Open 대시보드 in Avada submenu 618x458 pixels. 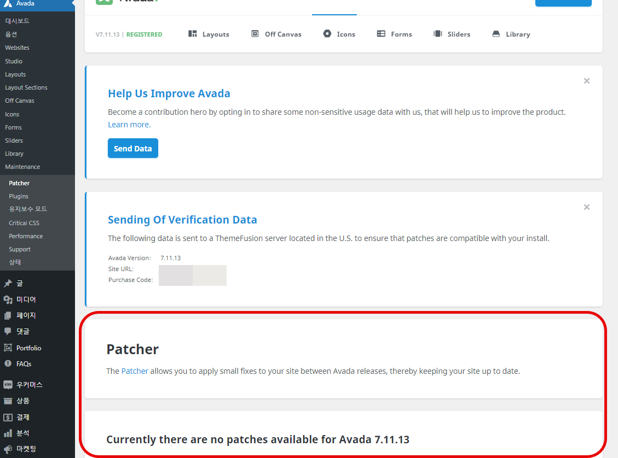click(x=18, y=21)
